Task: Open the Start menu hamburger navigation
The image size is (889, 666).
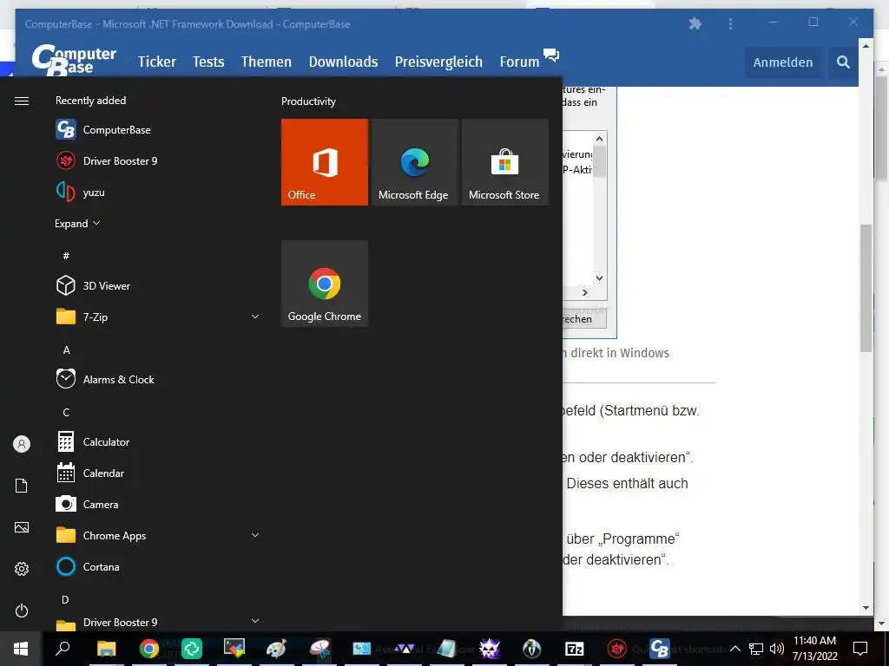Action: (22, 101)
